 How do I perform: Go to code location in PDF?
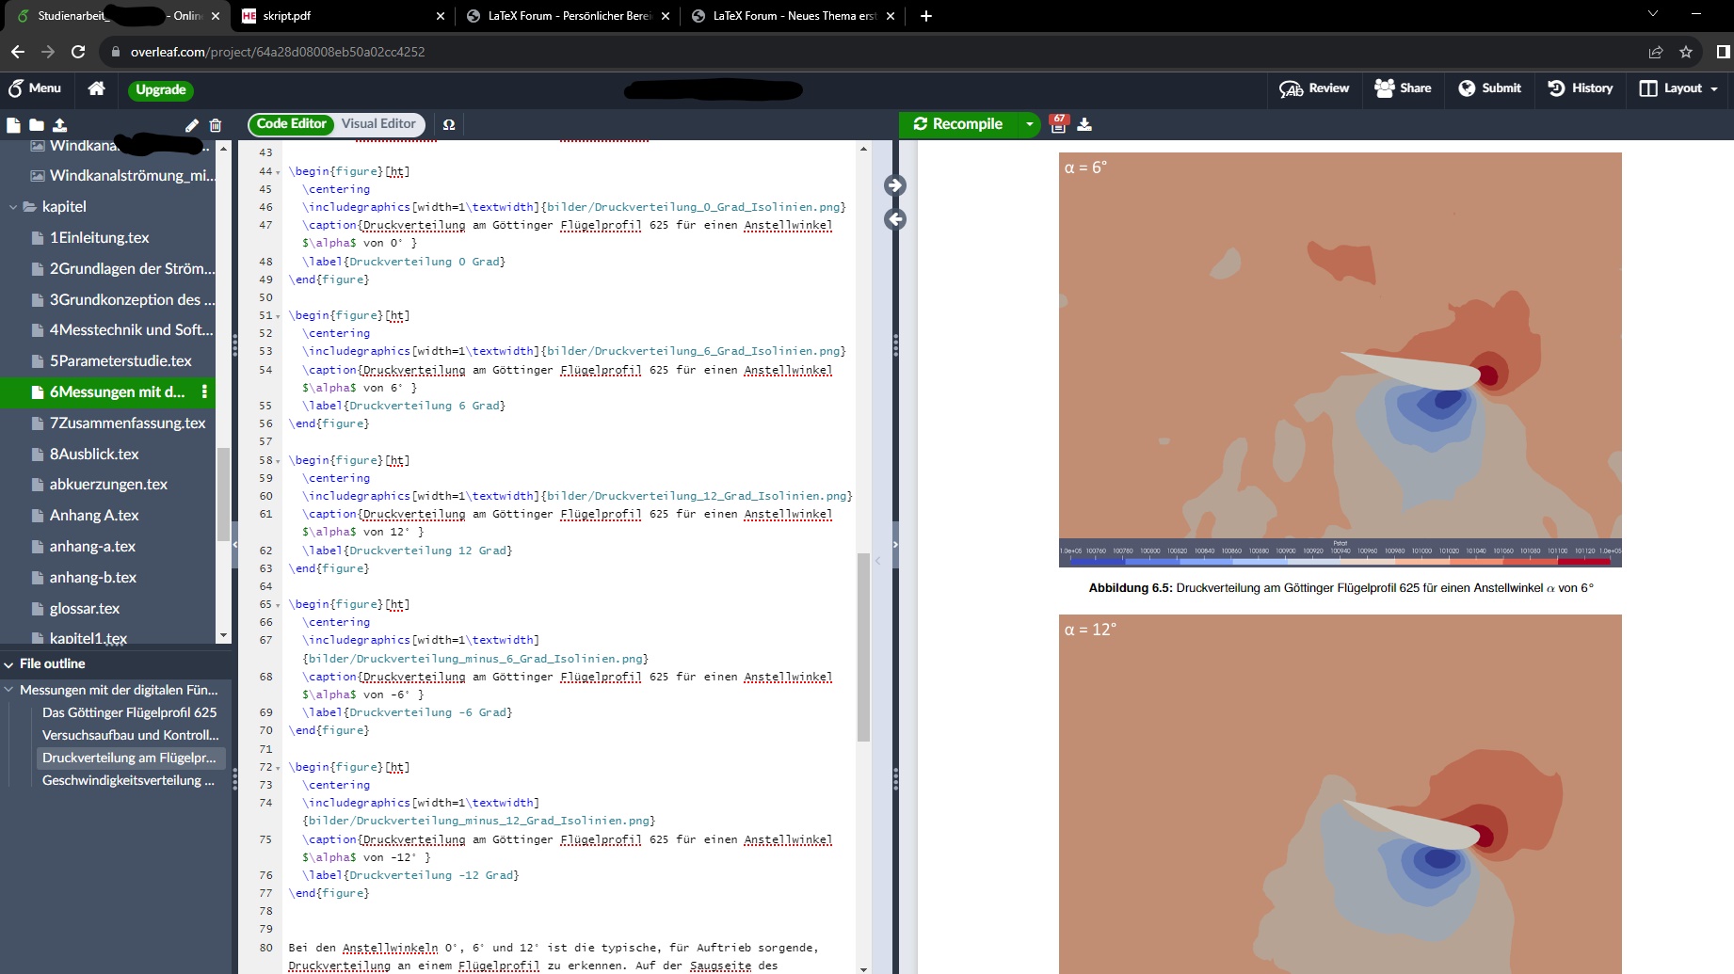tap(895, 185)
